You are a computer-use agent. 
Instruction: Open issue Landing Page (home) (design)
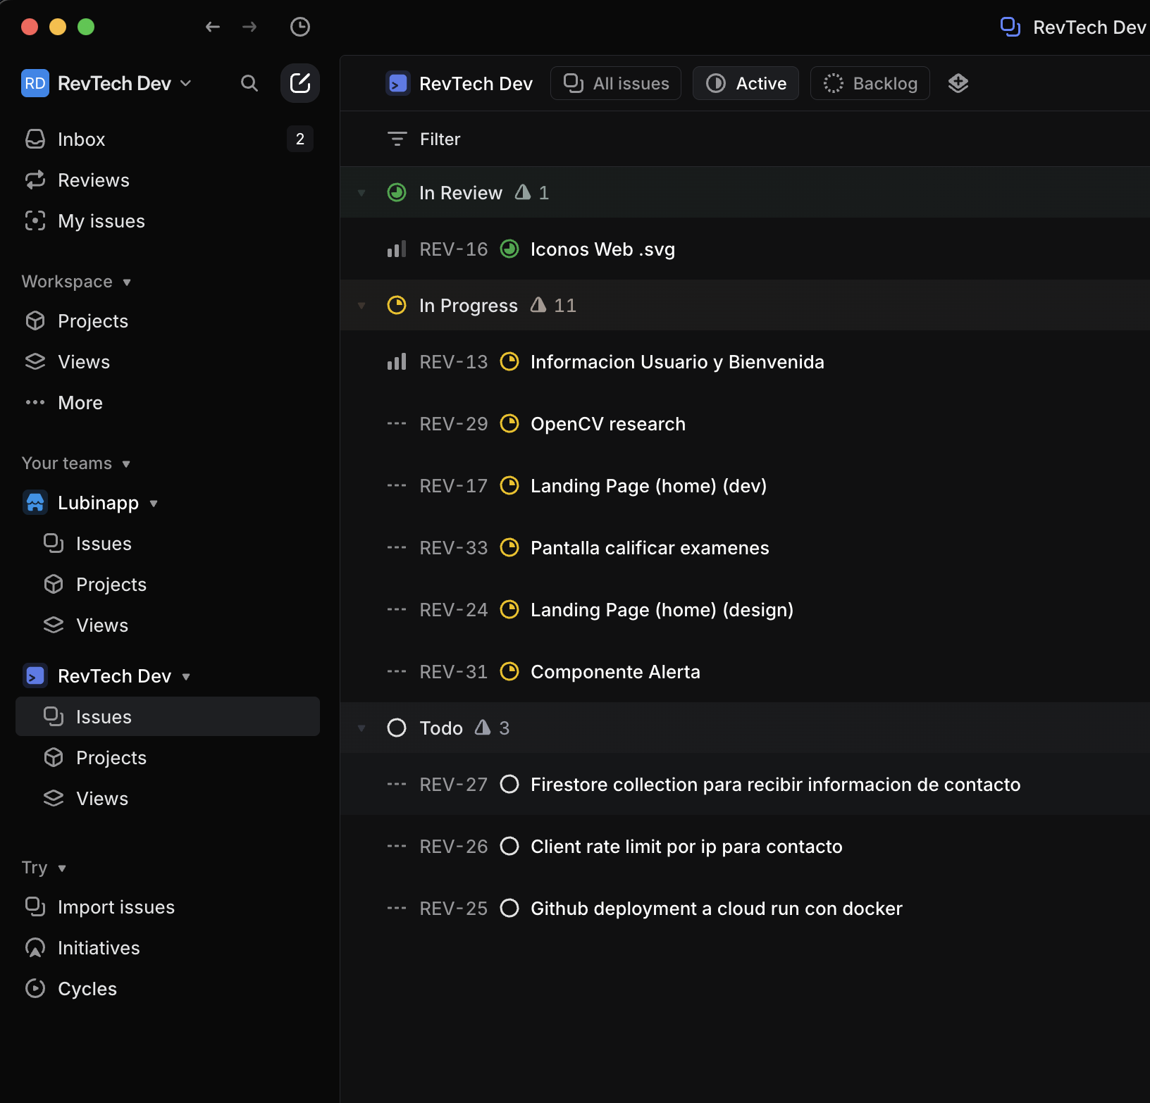pos(662,610)
